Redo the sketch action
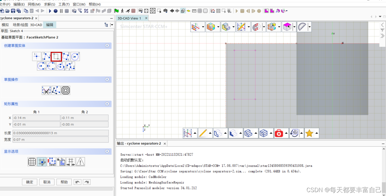This screenshot has height=196, width=386. (x=87, y=182)
